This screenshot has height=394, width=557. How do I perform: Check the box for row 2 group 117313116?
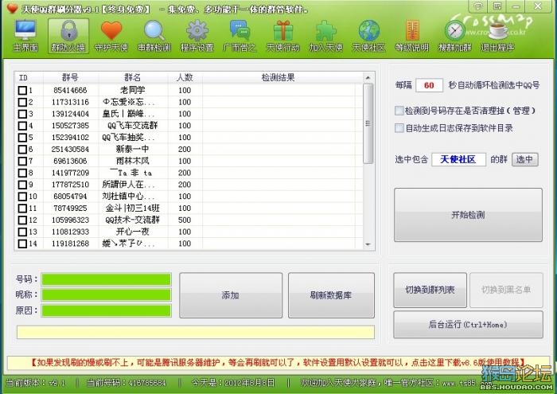(x=22, y=103)
